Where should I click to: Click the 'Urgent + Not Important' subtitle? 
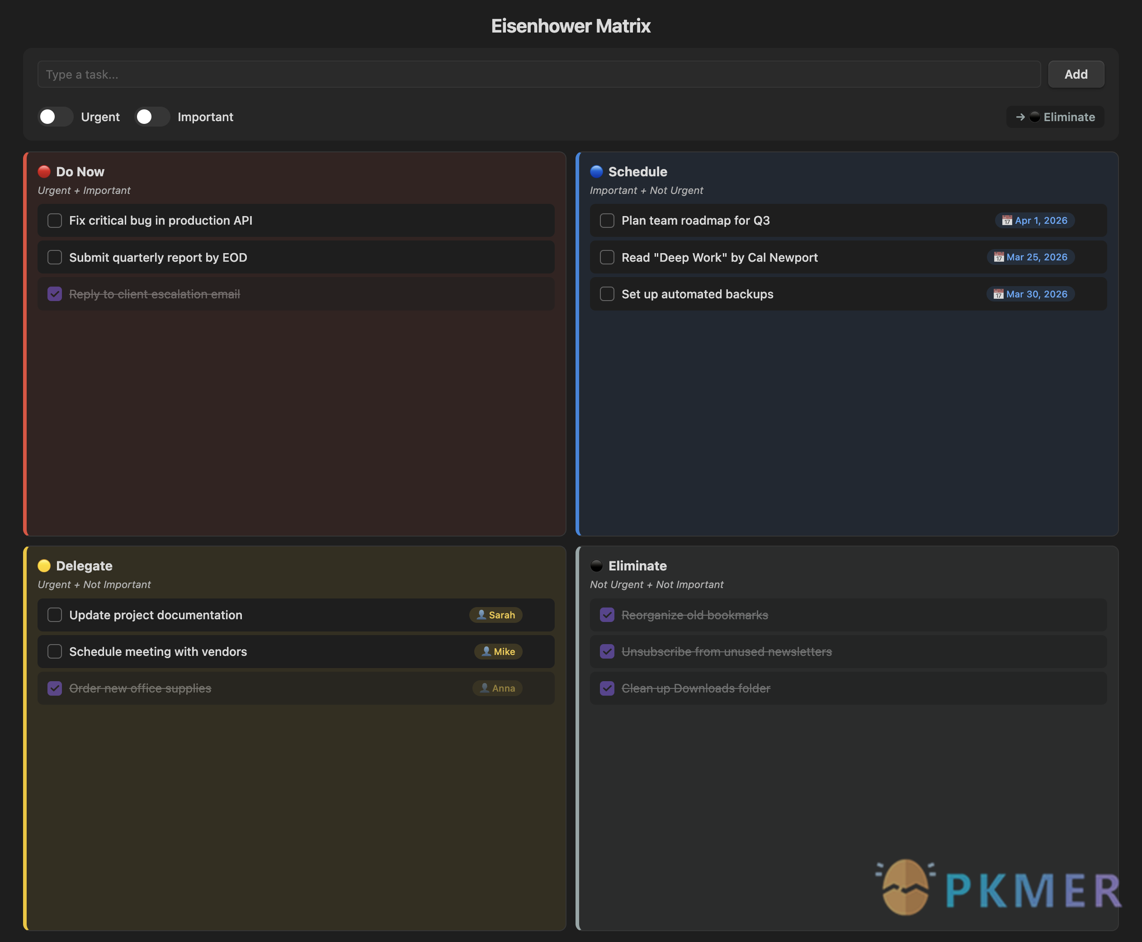[x=94, y=584]
